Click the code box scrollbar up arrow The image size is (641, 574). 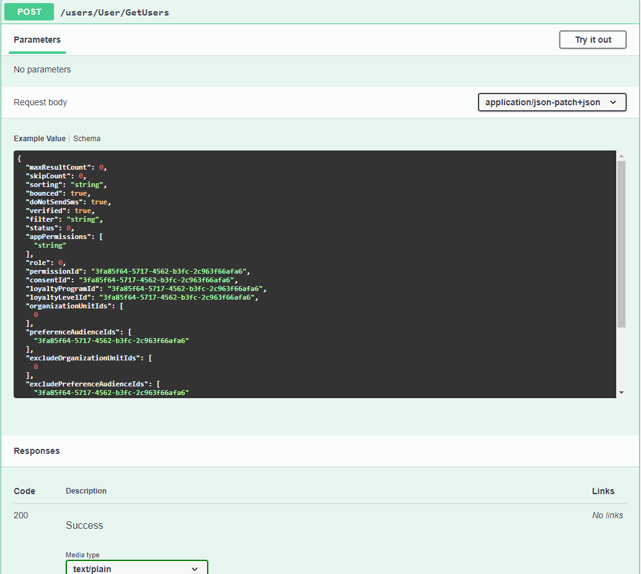[x=621, y=157]
